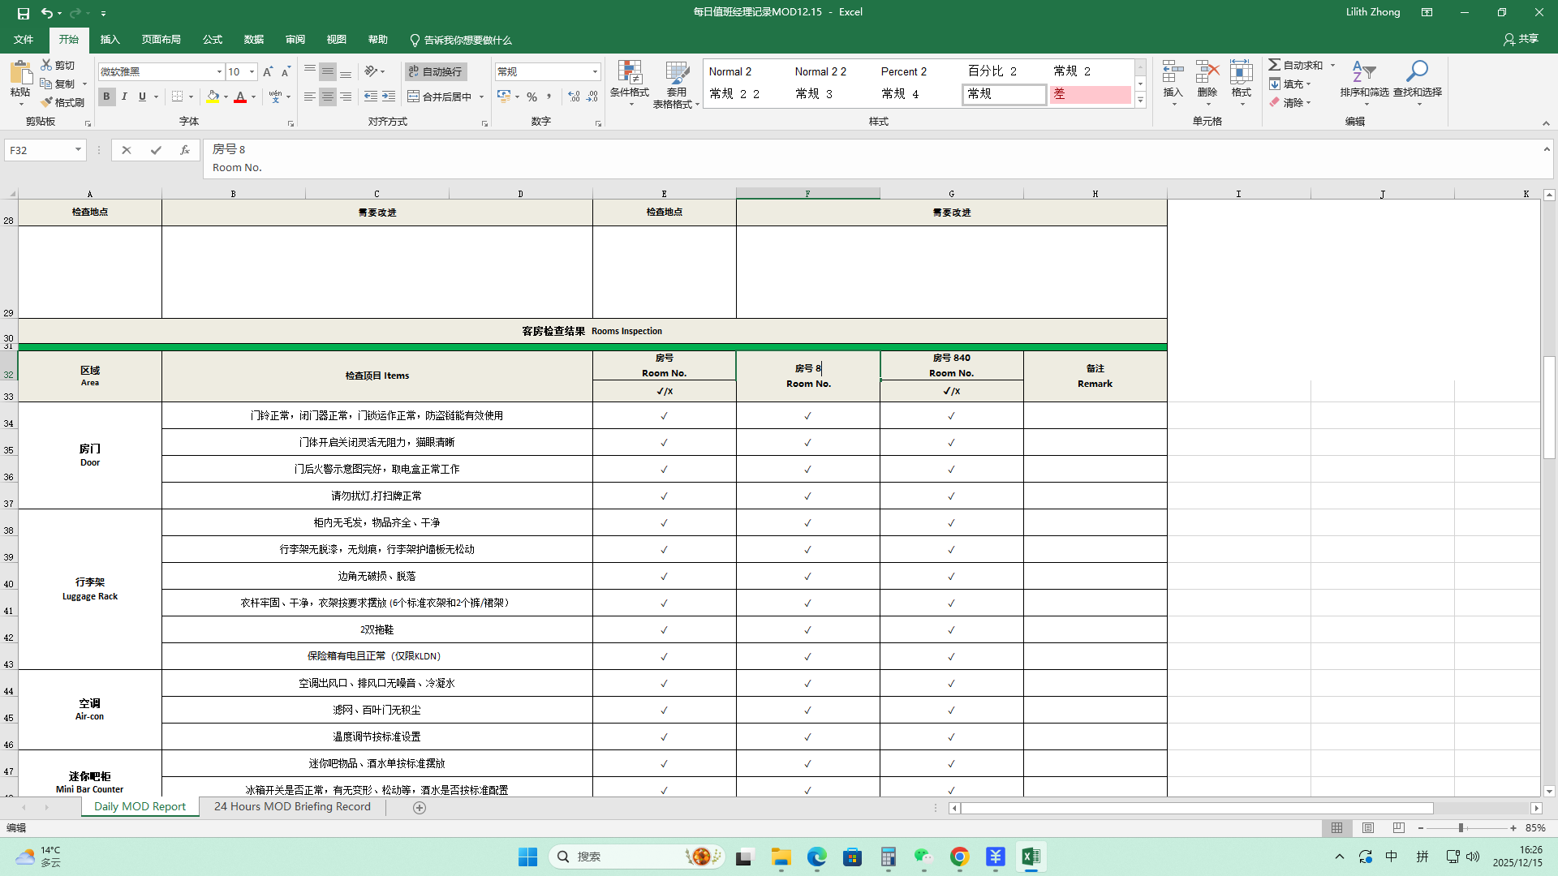Click the Format Painter brush icon
1558x876 pixels.
tap(47, 102)
